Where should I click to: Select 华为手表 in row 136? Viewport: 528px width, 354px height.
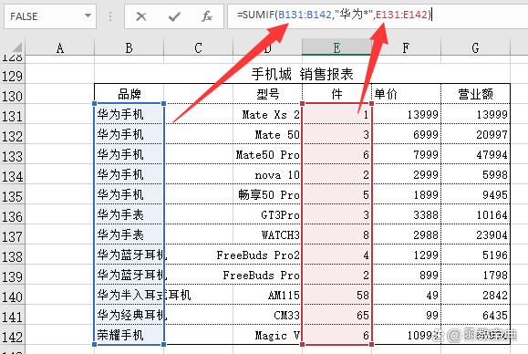click(x=129, y=214)
